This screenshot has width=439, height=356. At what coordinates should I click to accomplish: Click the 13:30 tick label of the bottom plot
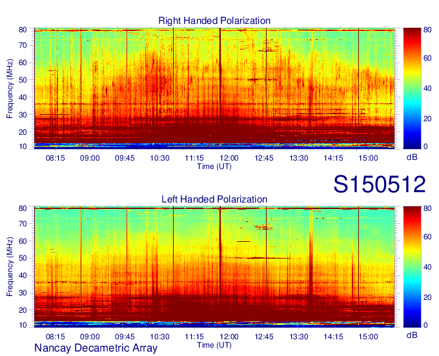pos(299,337)
